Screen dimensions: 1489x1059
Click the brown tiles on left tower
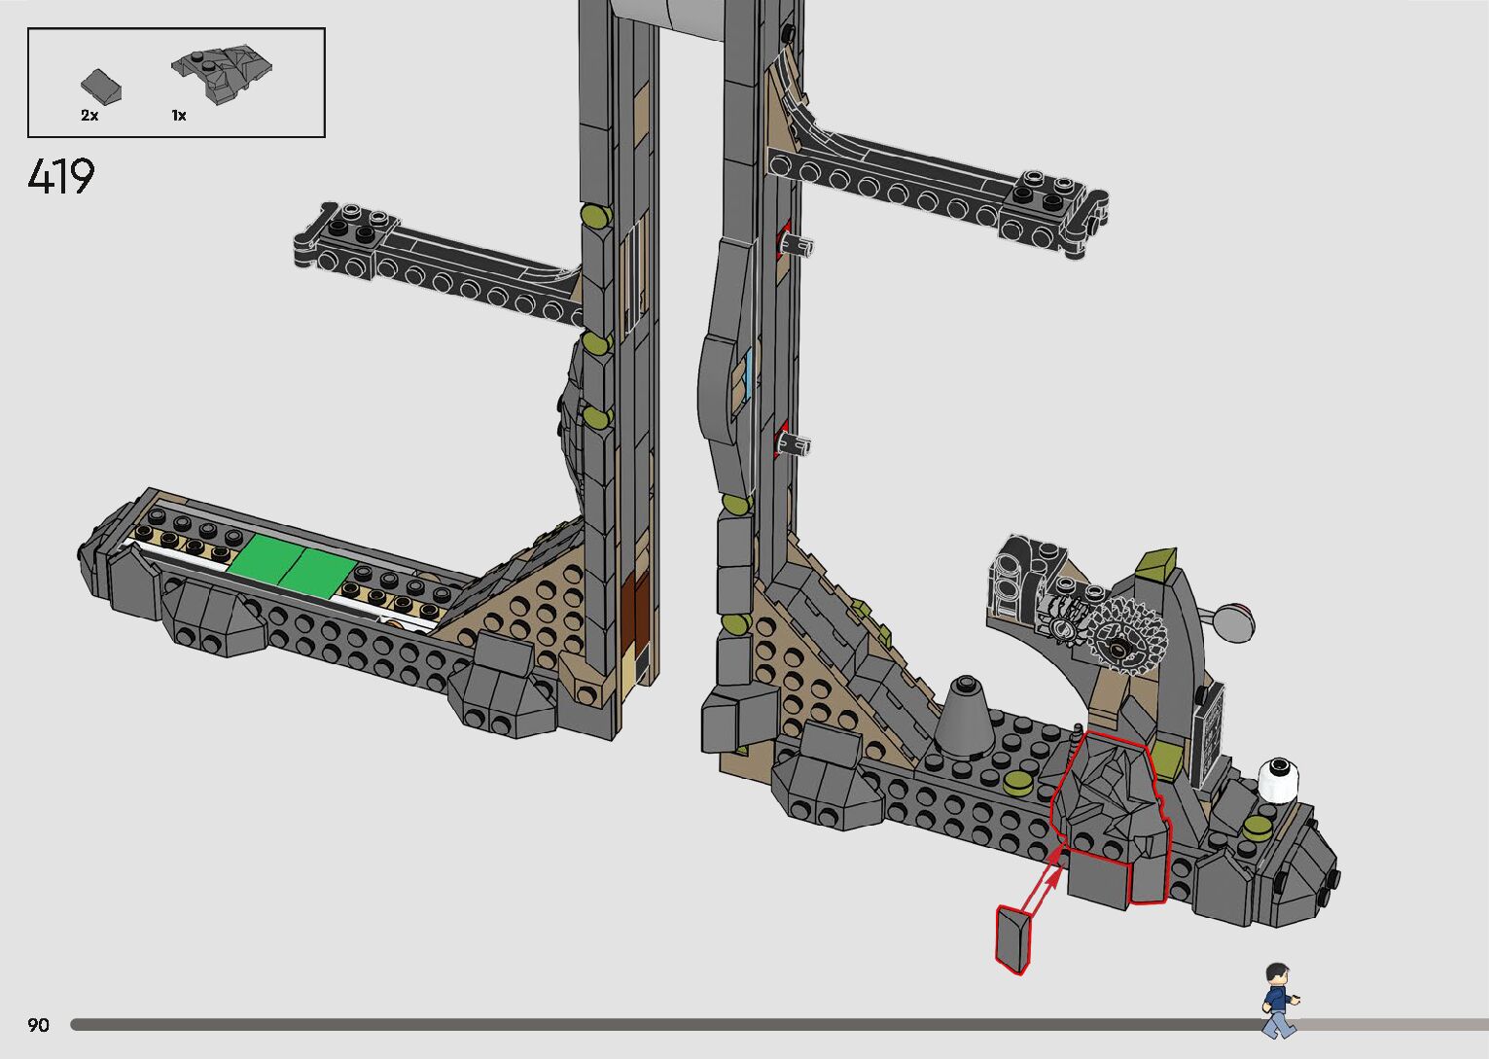tap(632, 613)
